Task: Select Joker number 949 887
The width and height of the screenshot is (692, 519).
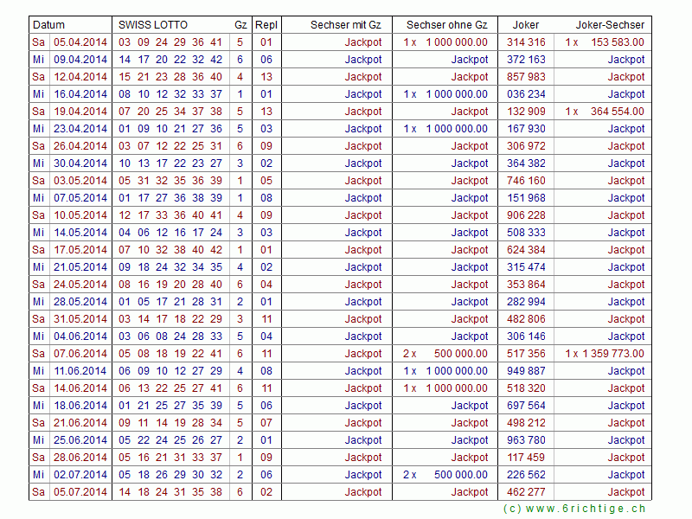Action: [x=526, y=371]
